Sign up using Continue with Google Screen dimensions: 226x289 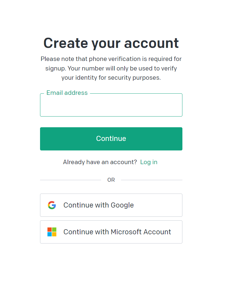[x=111, y=205]
